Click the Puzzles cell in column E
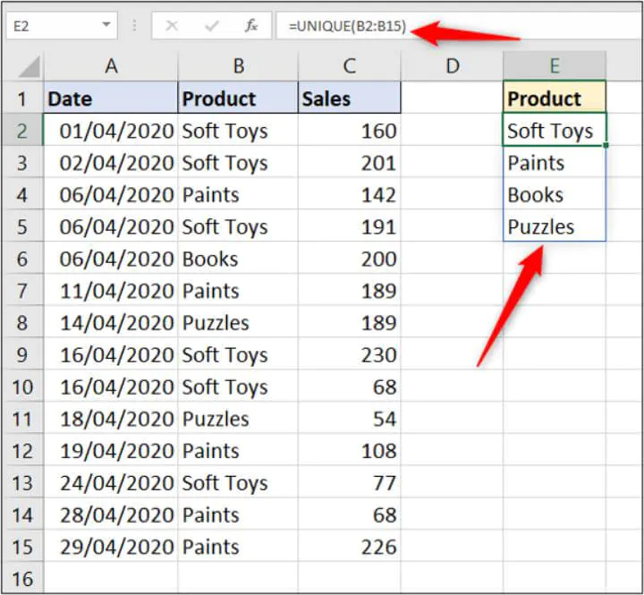The height and width of the screenshot is (595, 644). pyautogui.click(x=555, y=226)
